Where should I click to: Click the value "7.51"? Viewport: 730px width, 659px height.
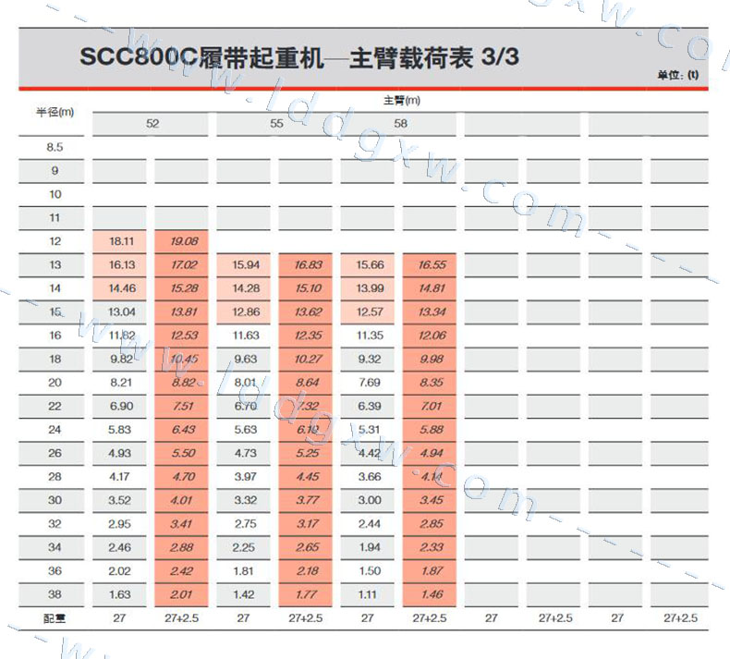(x=183, y=406)
